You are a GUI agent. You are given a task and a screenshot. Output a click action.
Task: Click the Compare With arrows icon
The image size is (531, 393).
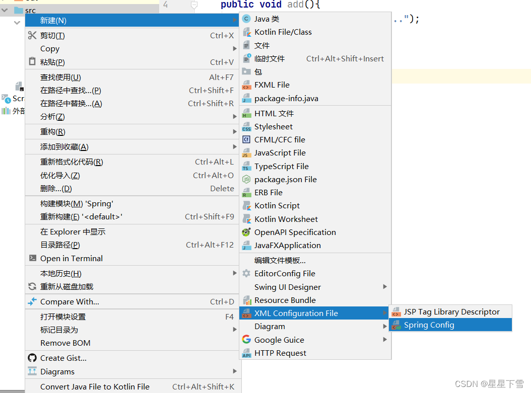pyautogui.click(x=32, y=301)
